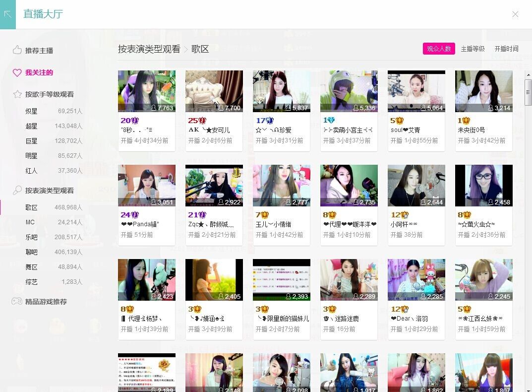Open the stream thumbnail with 2,458 viewers

coord(484,186)
